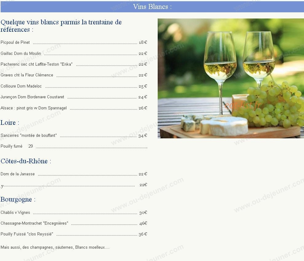Image resolution: width=304 pixels, height=261 pixels.
Task: Click the 46€ price of Chassagne-Montrachet
Action: point(143,223)
